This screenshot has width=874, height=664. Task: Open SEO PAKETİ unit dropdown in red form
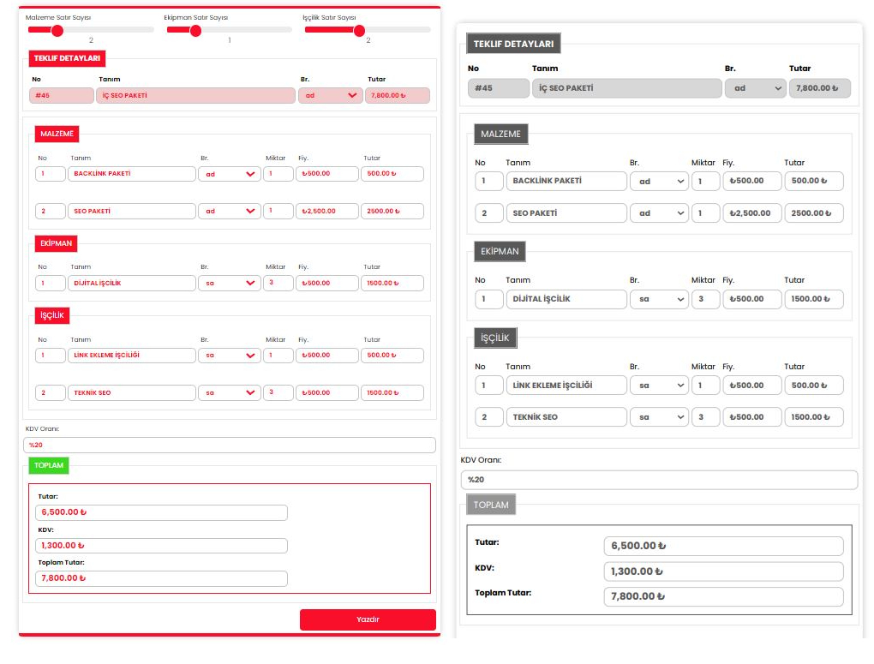[230, 211]
